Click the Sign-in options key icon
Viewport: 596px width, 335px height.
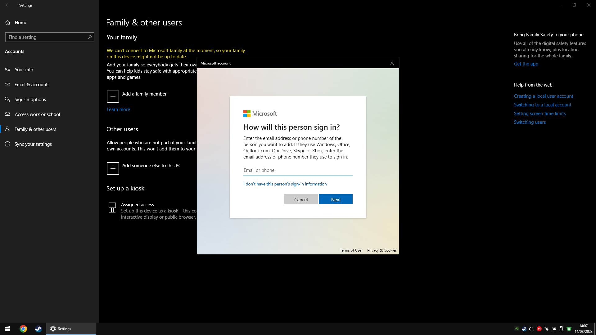[8, 100]
